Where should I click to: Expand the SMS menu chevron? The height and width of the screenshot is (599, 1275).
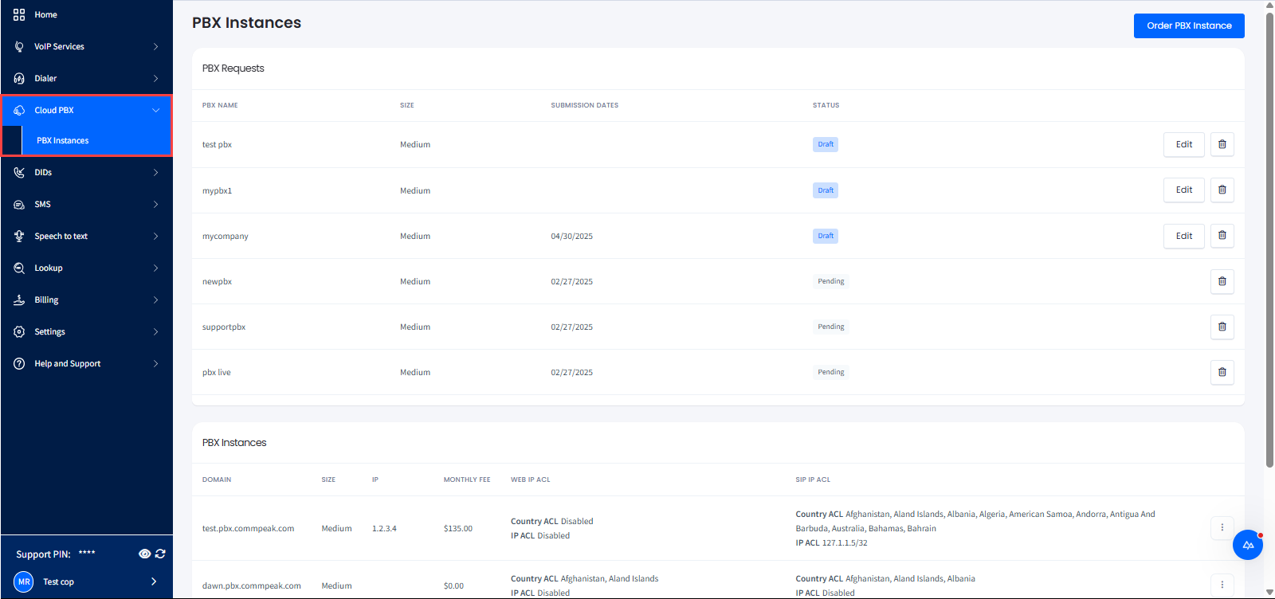click(x=155, y=204)
